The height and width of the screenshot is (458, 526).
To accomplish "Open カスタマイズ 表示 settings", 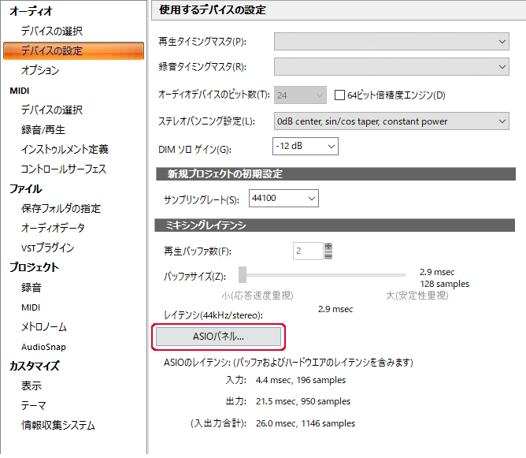I will click(x=31, y=385).
